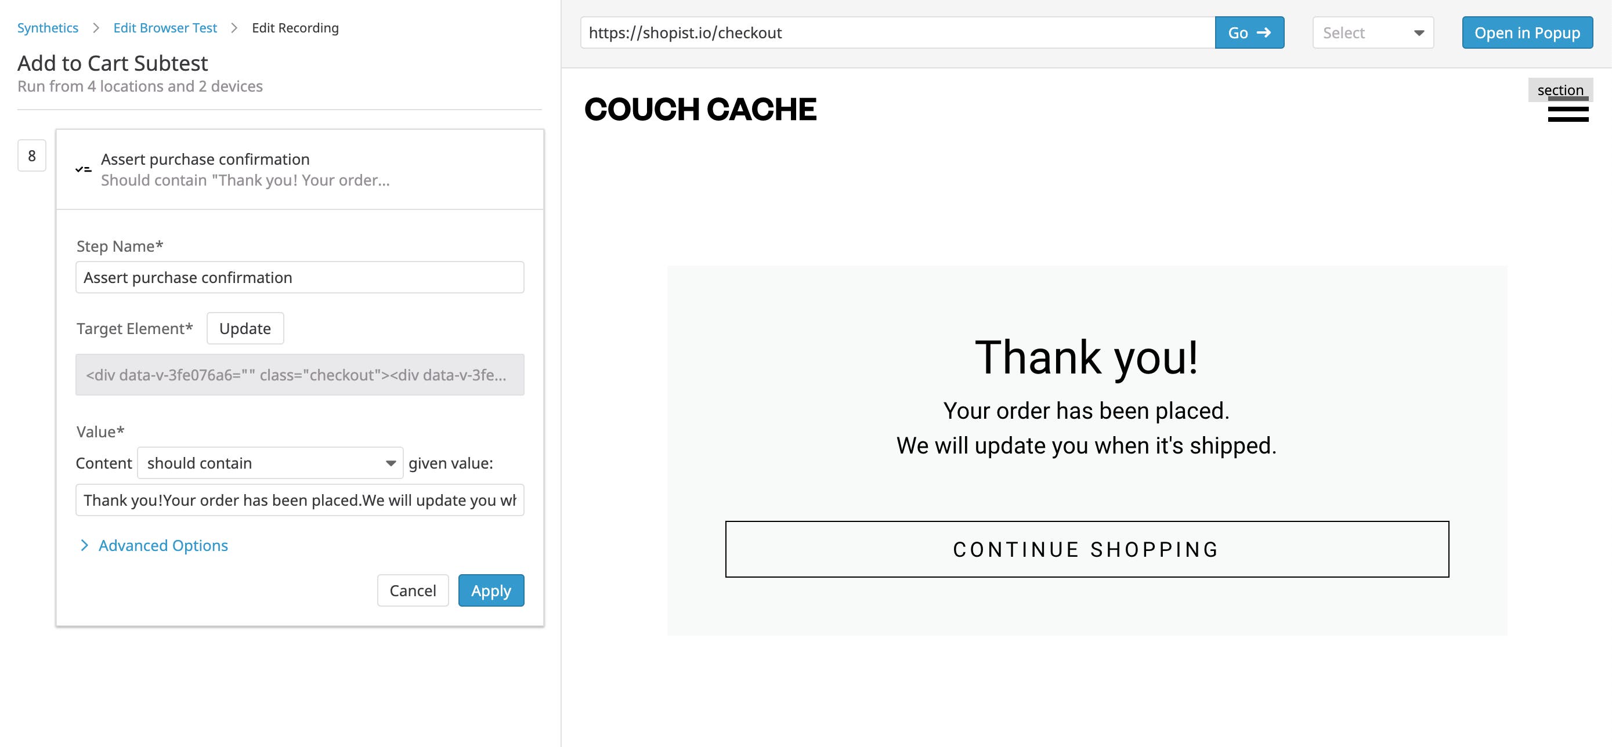Navigate to Edit Browser Test breadcrumb
The image size is (1612, 747).
click(165, 28)
